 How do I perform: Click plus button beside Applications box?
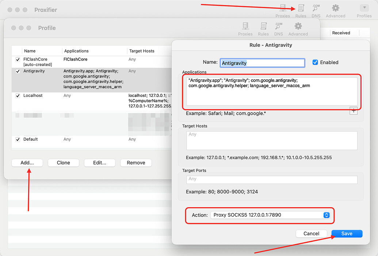coord(354,111)
